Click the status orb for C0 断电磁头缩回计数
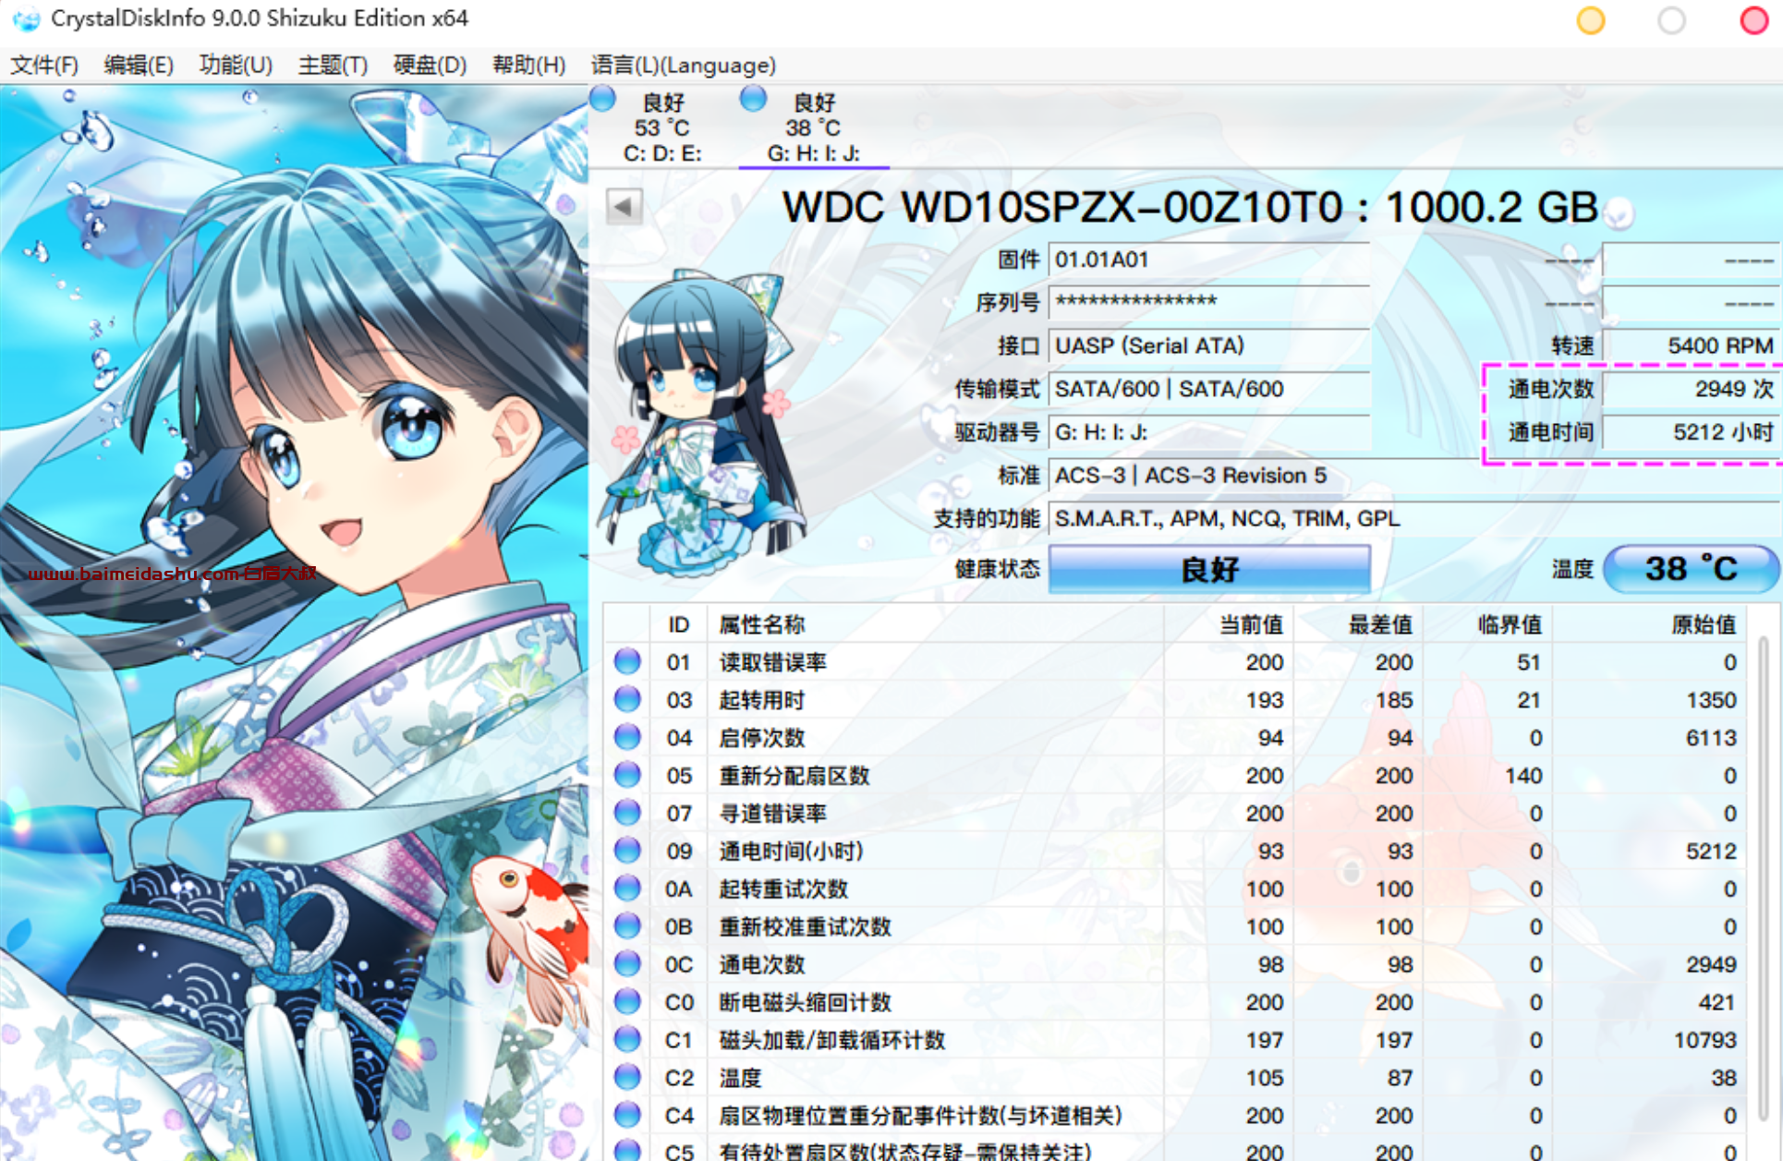1783x1161 pixels. click(x=627, y=1001)
